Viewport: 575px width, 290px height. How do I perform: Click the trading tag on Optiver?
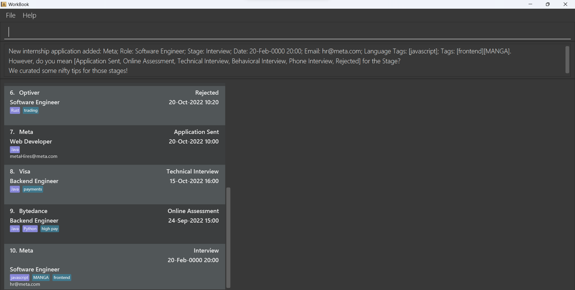(31, 110)
